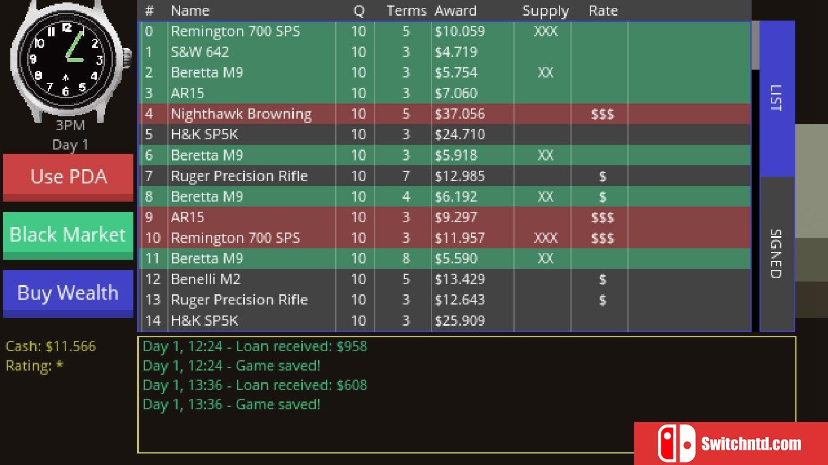
Task: Click the Loan received: $608 log entry
Action: pyautogui.click(x=255, y=385)
